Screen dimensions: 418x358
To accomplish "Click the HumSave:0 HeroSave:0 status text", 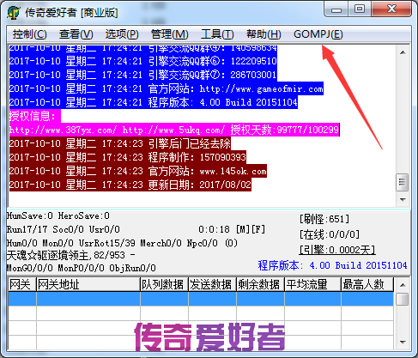I will (58, 215).
